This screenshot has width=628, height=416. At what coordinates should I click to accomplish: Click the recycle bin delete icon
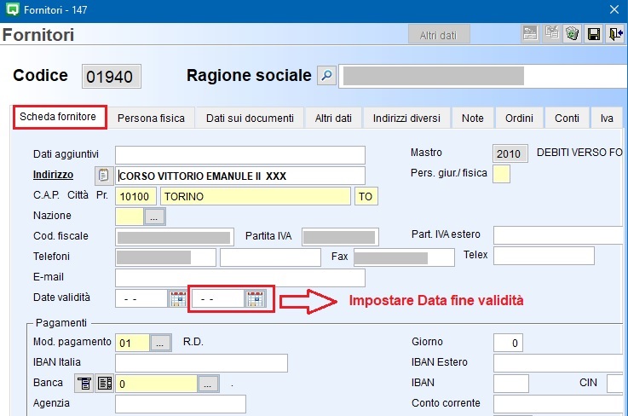[572, 34]
